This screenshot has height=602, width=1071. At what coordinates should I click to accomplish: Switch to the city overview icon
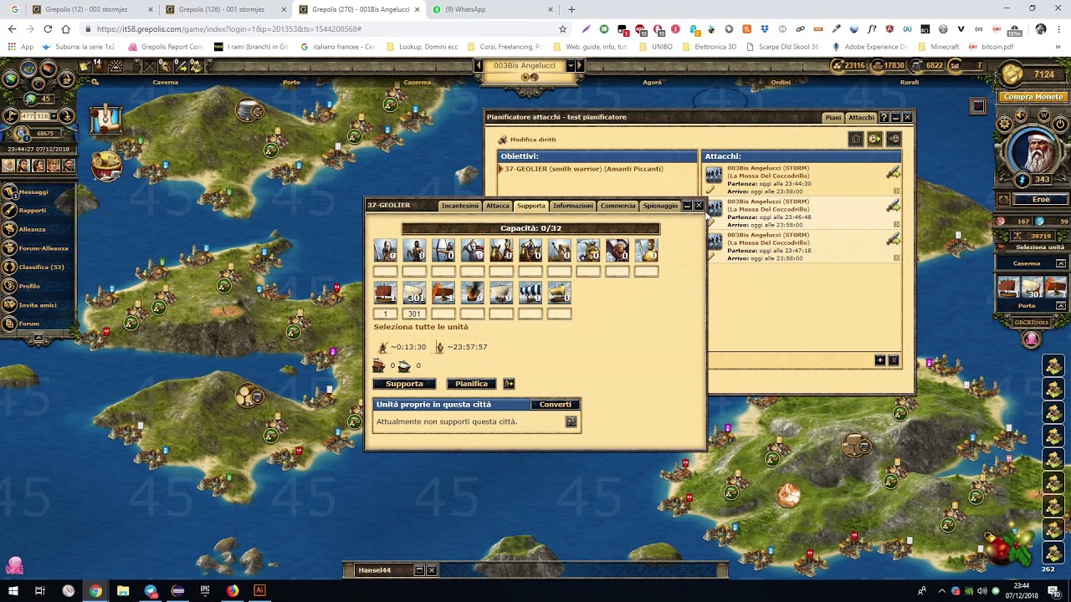pos(49,69)
